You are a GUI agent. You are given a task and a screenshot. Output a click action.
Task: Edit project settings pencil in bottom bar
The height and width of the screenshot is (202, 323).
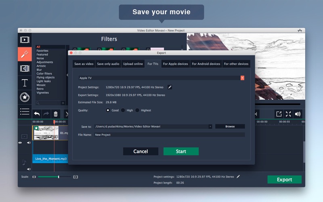coord(238,177)
